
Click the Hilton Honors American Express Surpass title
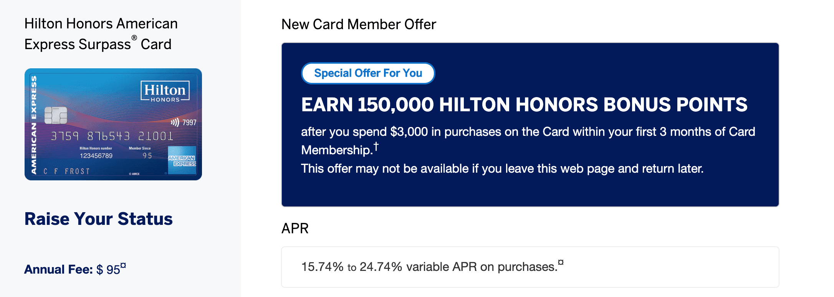tap(101, 34)
